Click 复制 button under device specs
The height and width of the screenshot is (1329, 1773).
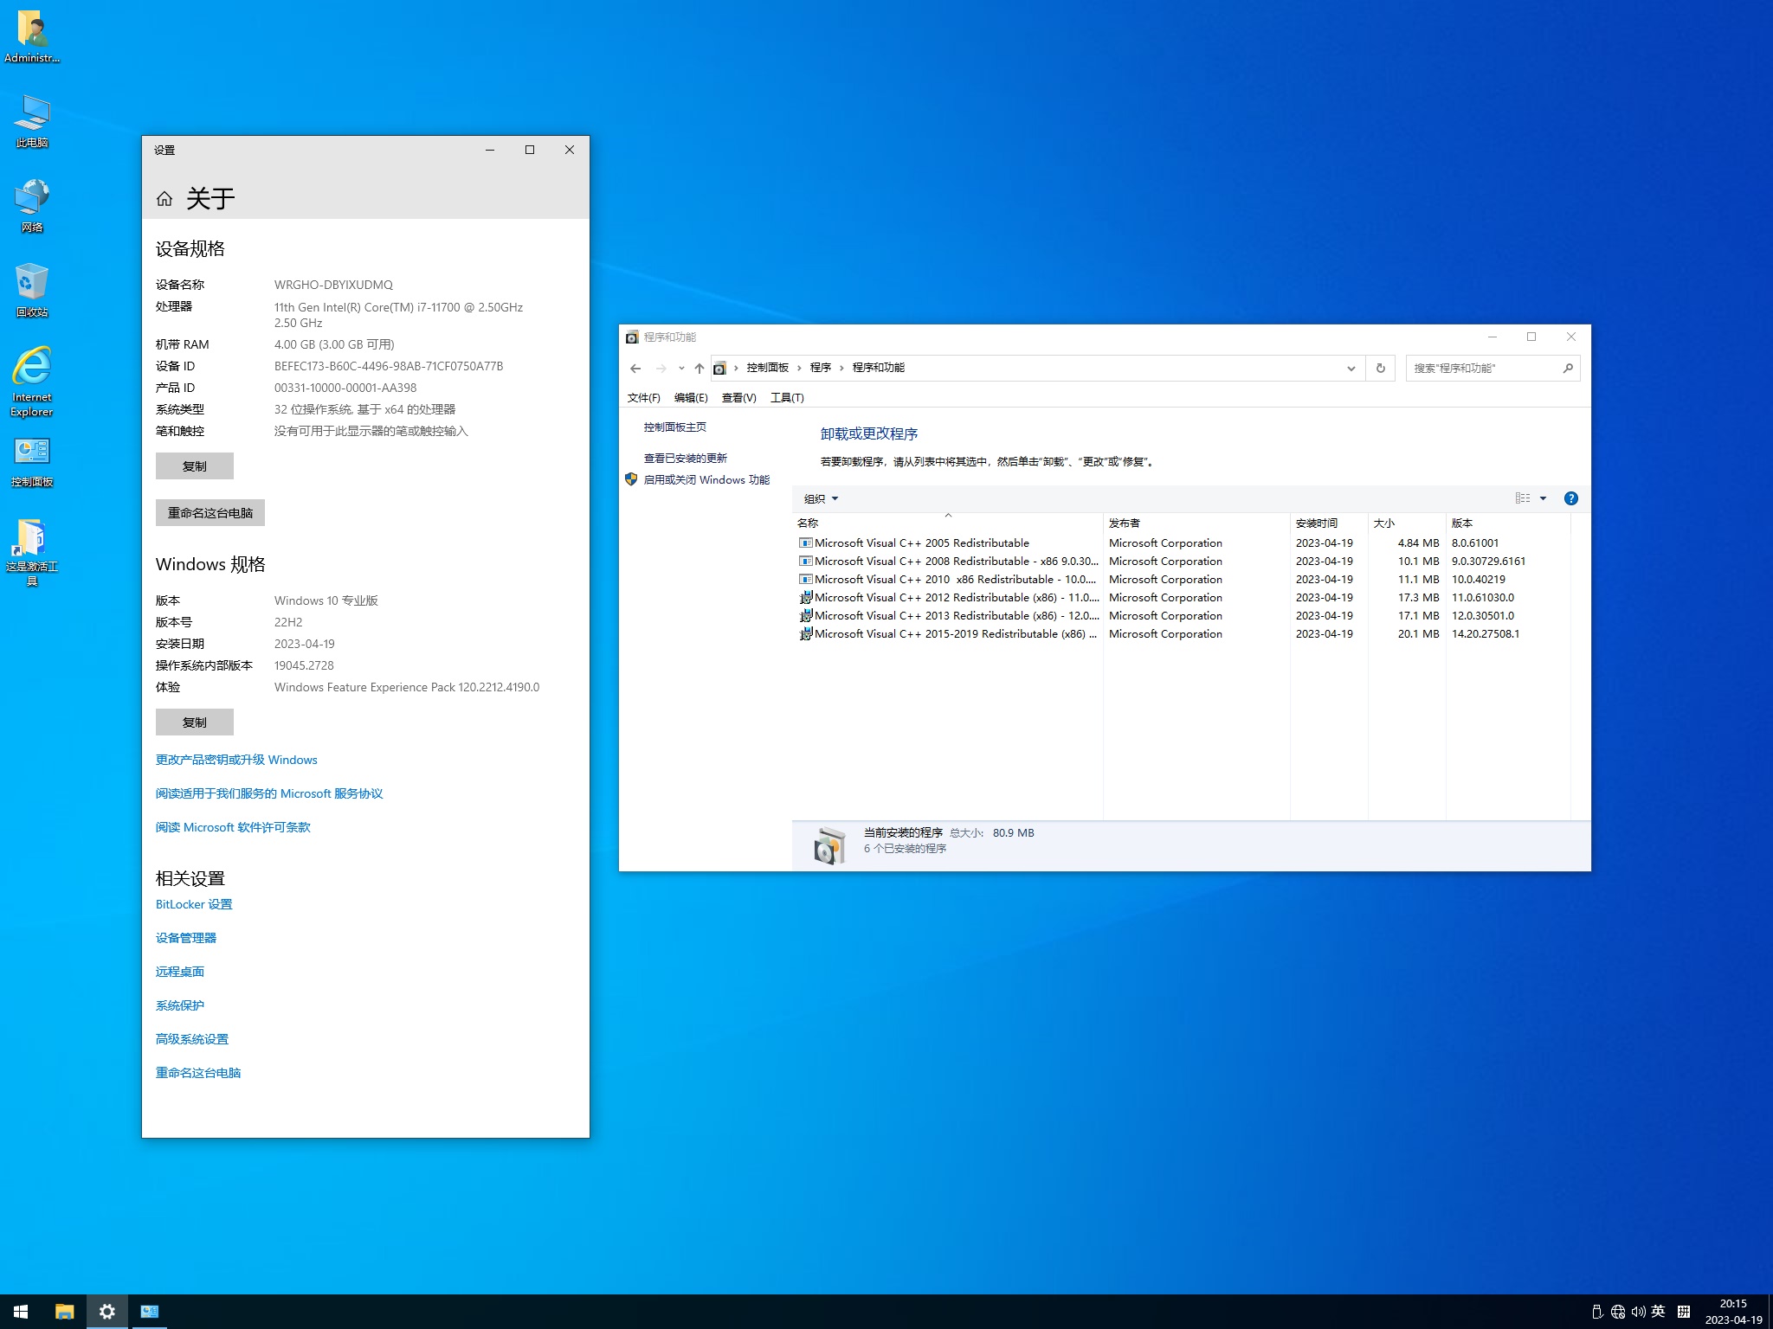point(195,466)
